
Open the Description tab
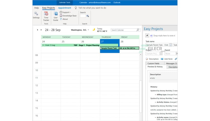tap(172, 67)
